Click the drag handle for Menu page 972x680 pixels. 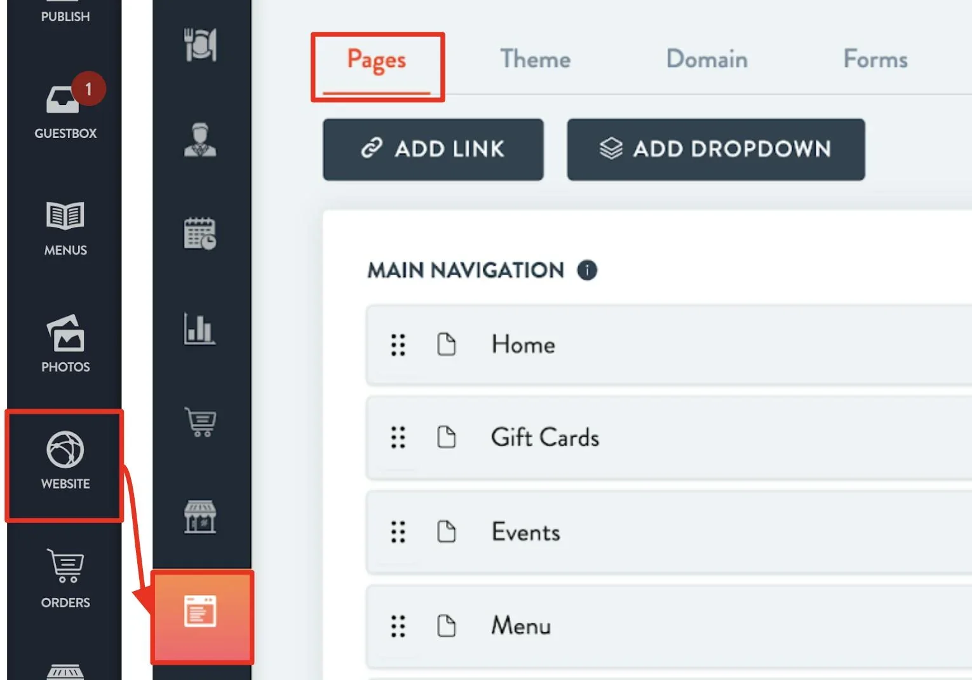tap(398, 626)
